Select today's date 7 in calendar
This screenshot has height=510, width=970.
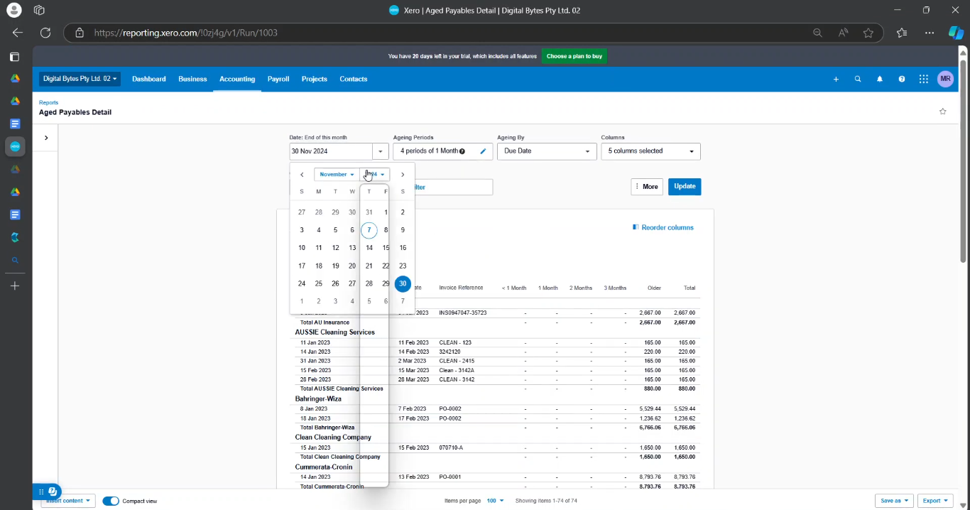369,230
